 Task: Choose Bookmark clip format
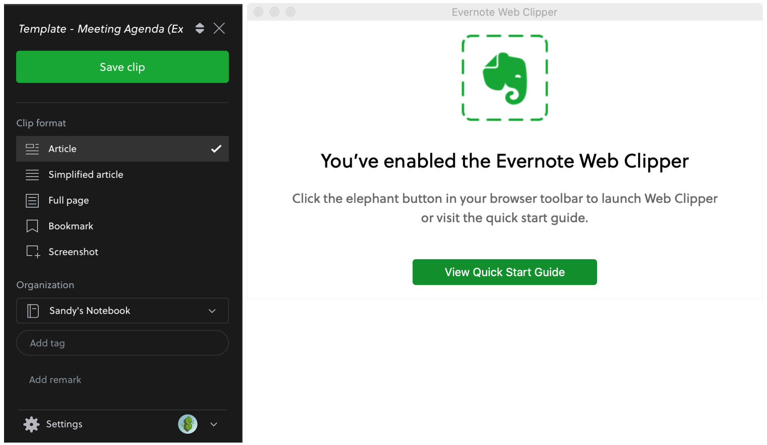[x=122, y=226]
